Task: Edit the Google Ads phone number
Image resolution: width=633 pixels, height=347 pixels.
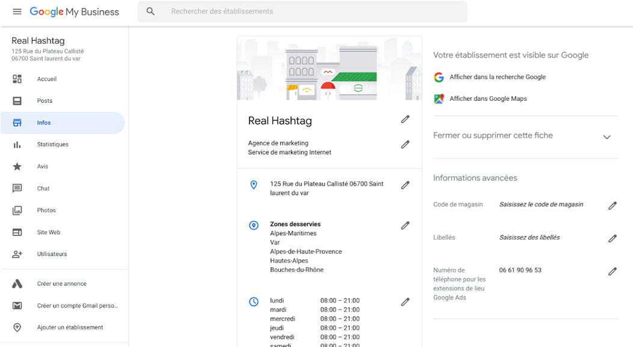Action: 613,271
